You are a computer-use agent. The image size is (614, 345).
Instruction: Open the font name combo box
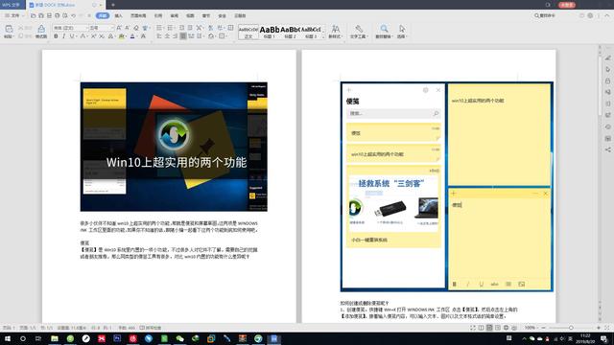(x=70, y=28)
